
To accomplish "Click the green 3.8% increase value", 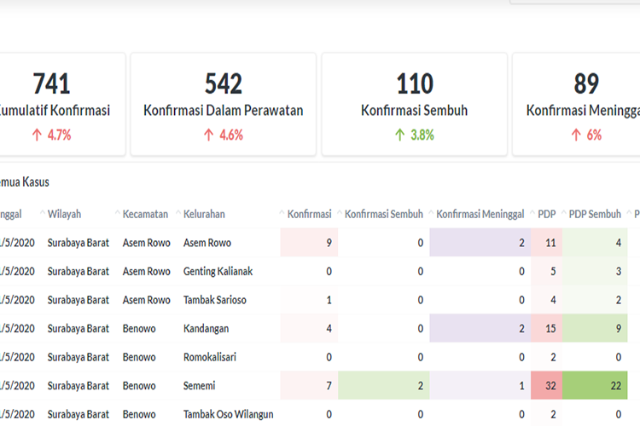I will 422,135.
